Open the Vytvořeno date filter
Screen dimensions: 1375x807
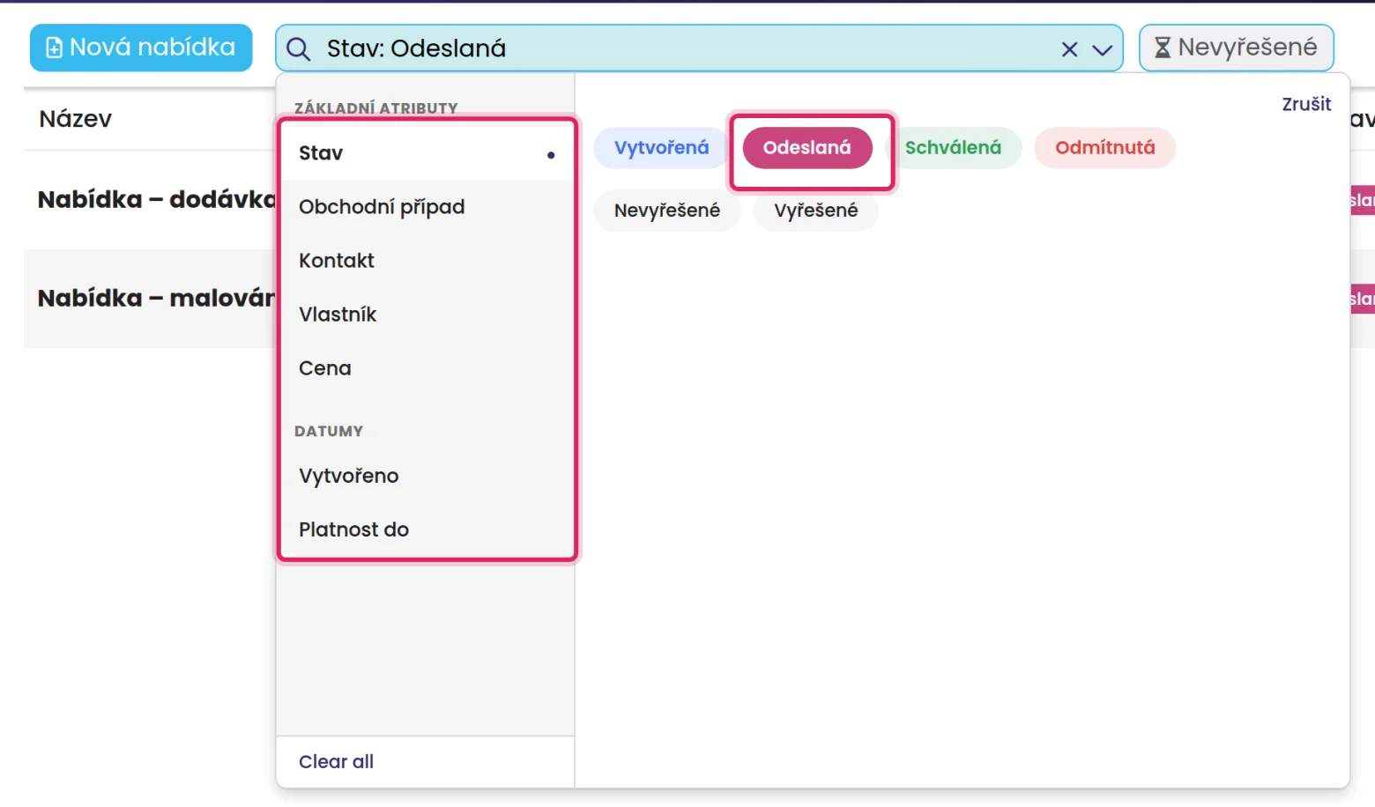[x=427, y=476]
